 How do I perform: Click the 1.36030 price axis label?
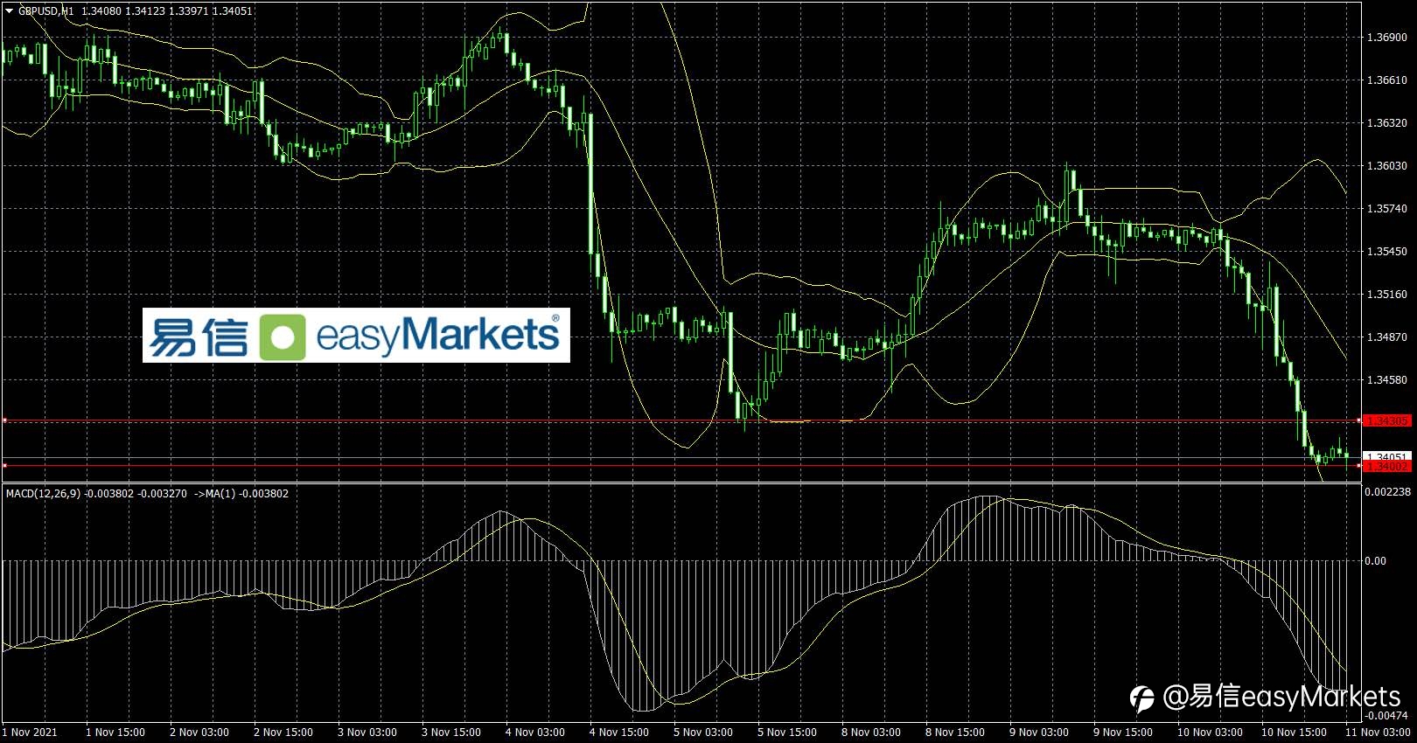coord(1386,166)
